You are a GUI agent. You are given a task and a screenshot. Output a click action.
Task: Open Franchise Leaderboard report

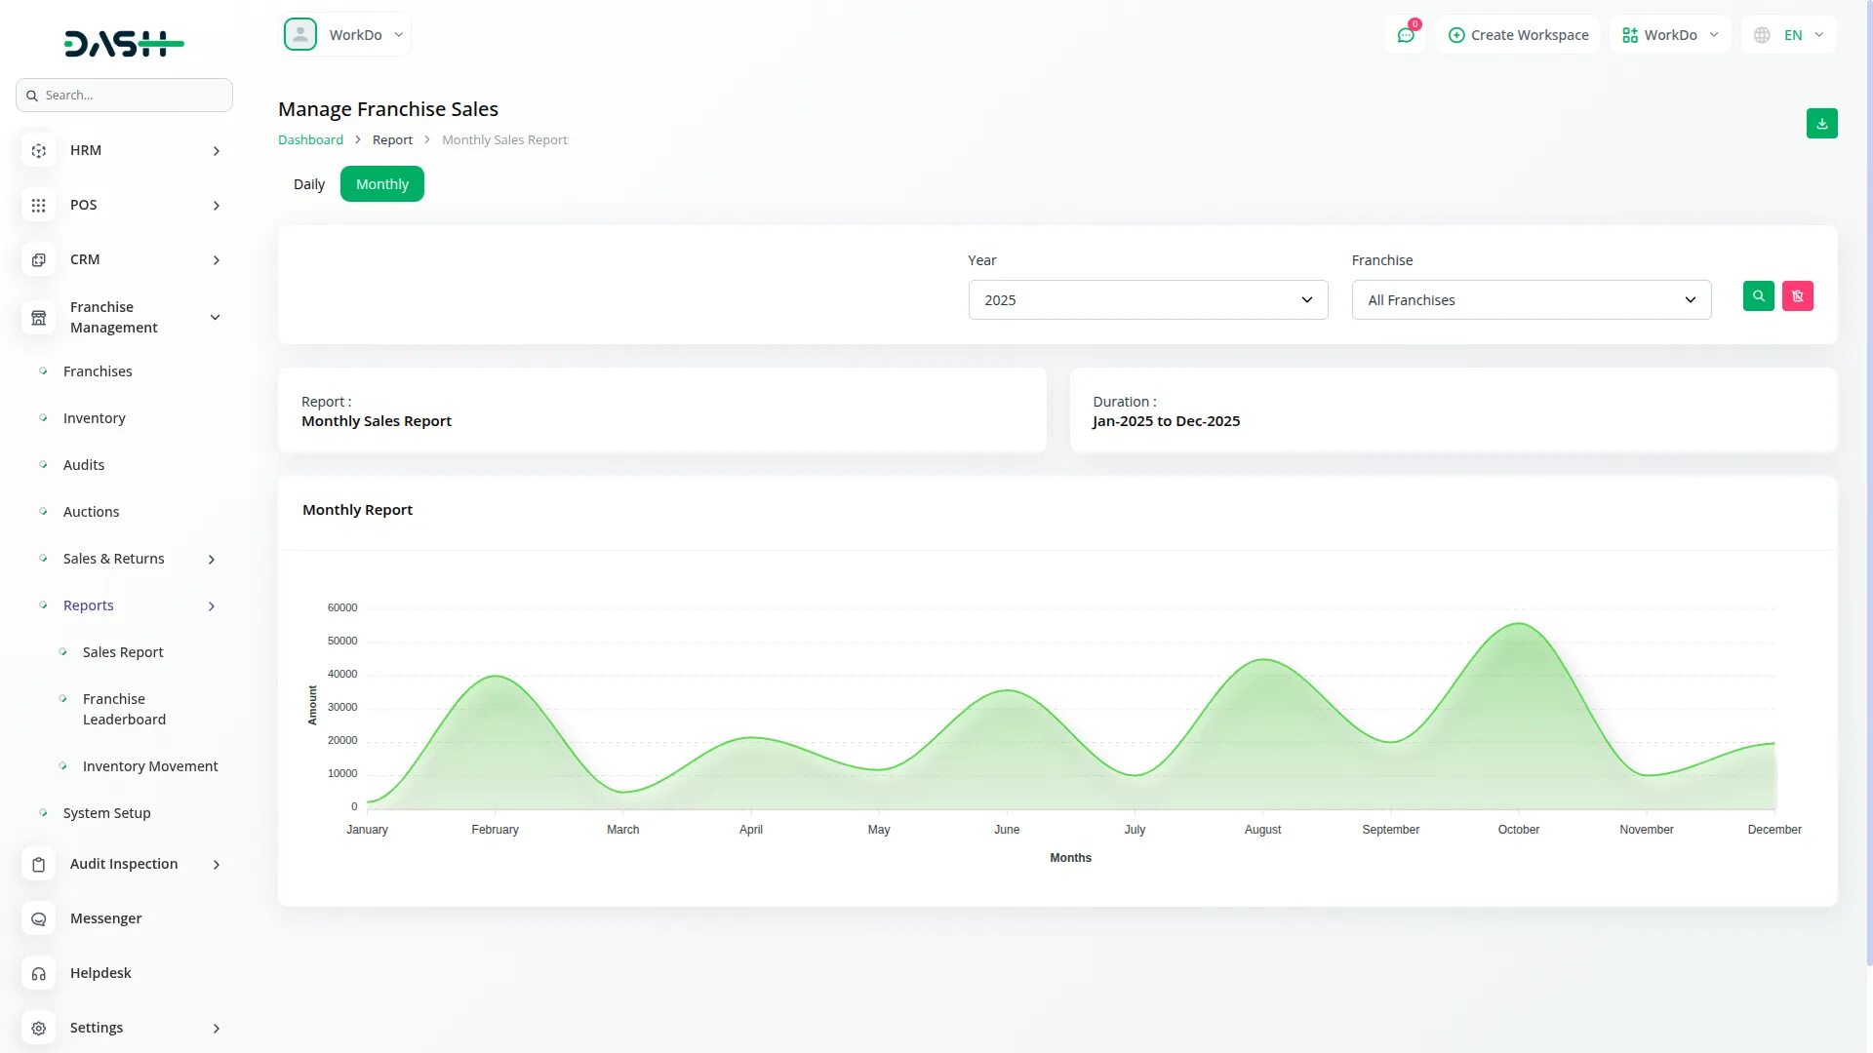coord(124,710)
